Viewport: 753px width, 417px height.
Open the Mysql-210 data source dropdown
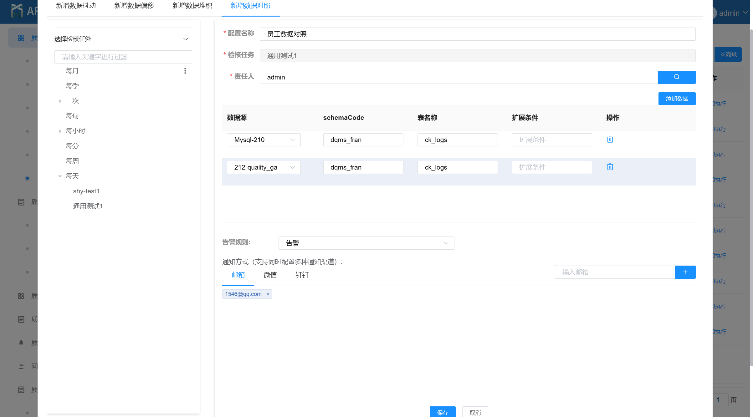pos(264,140)
